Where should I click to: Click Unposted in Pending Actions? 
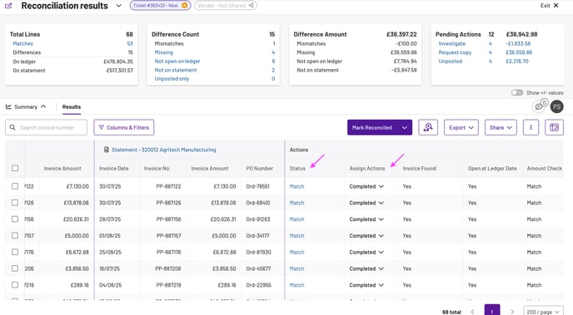(x=451, y=62)
